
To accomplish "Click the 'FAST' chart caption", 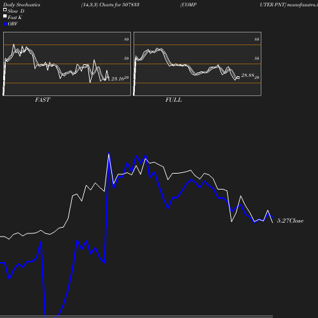I will coord(43,100).
